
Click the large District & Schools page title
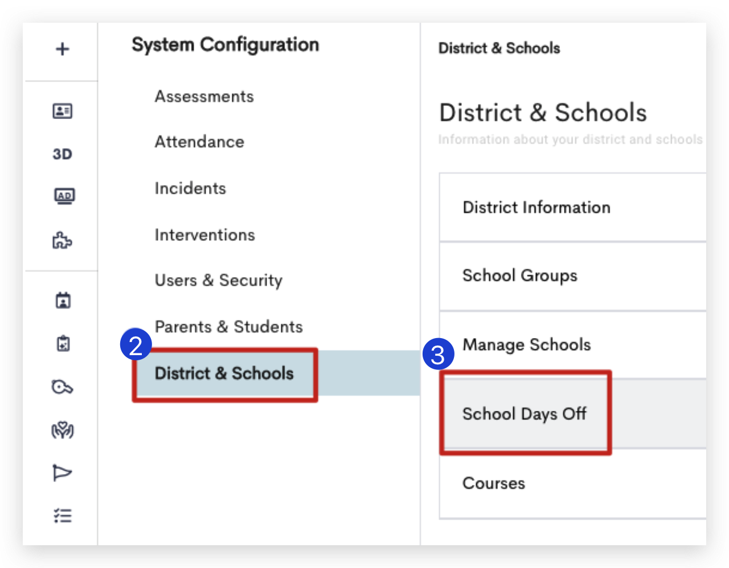(543, 113)
